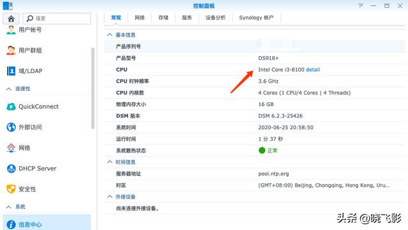
Task: Click the 16 GB memory value
Action: (x=266, y=104)
